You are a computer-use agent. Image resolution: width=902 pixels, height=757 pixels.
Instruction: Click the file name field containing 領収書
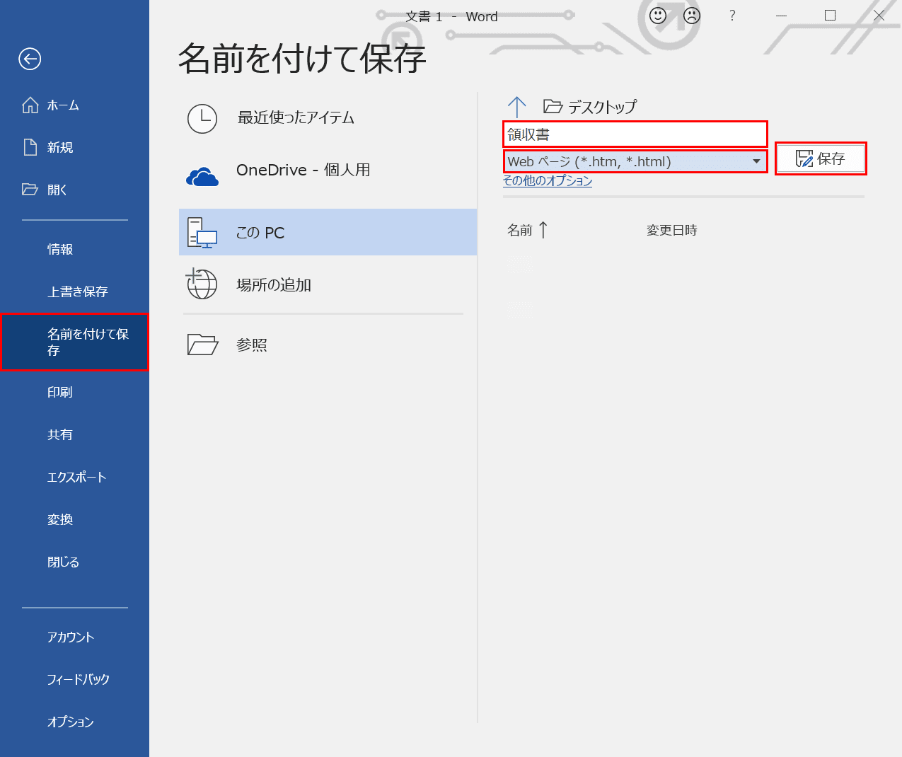click(635, 134)
